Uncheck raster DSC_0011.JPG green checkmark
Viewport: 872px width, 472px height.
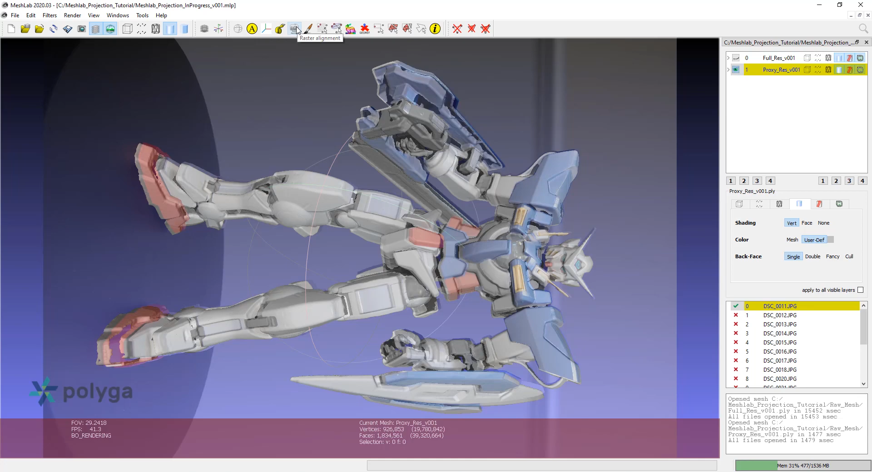coord(736,306)
